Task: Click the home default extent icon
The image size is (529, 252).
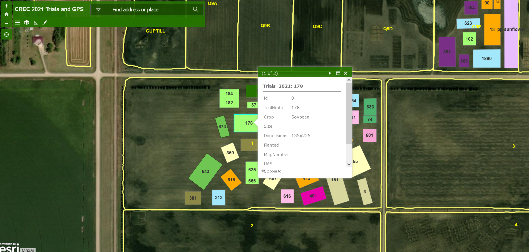Action: [6, 14]
